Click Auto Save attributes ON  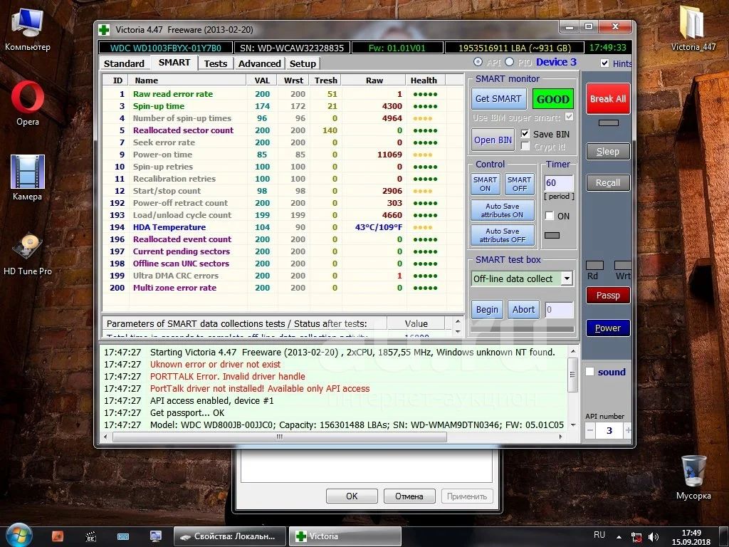point(503,210)
